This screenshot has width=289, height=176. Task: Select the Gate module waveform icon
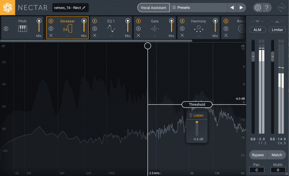154,29
